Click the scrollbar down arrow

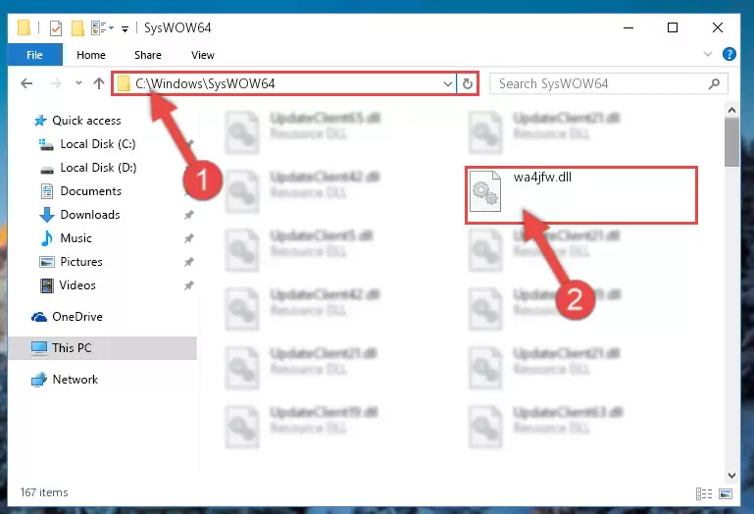click(x=731, y=476)
